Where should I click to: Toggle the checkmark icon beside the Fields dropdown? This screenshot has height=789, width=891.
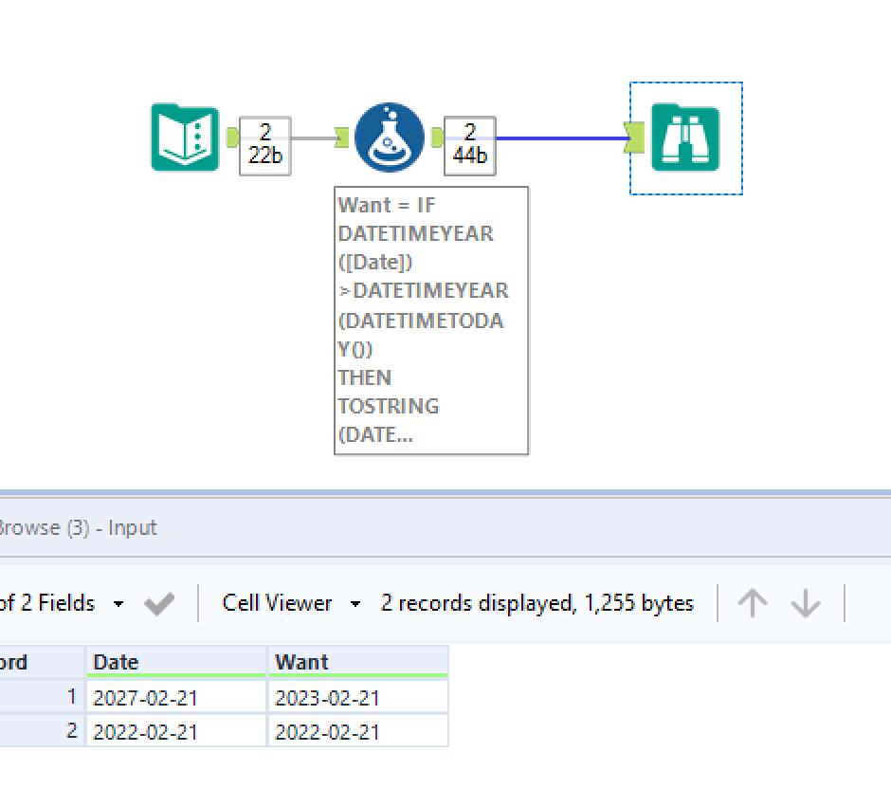160,603
